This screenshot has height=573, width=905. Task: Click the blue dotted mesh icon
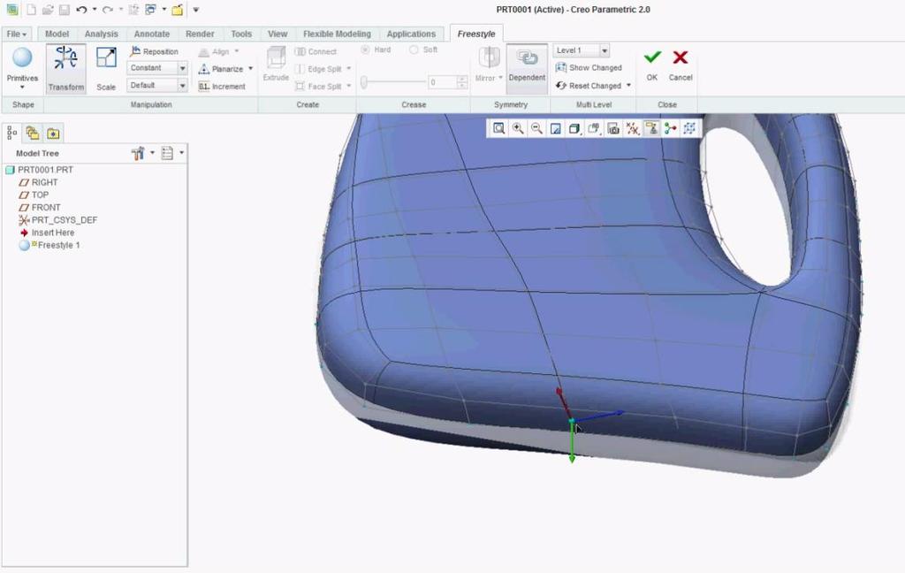[x=689, y=128]
